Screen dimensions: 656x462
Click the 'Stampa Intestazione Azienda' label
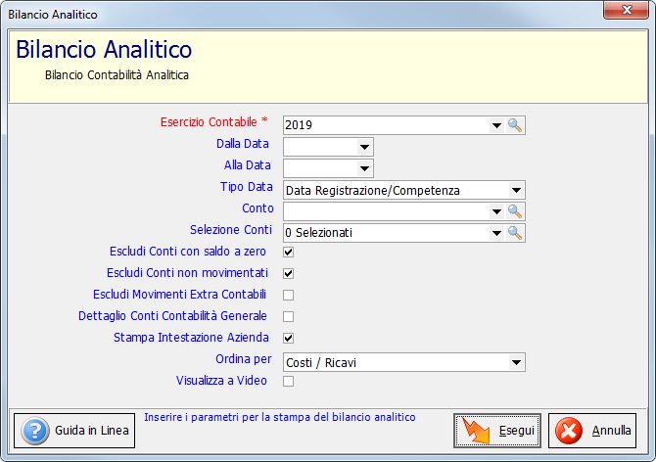coord(191,338)
